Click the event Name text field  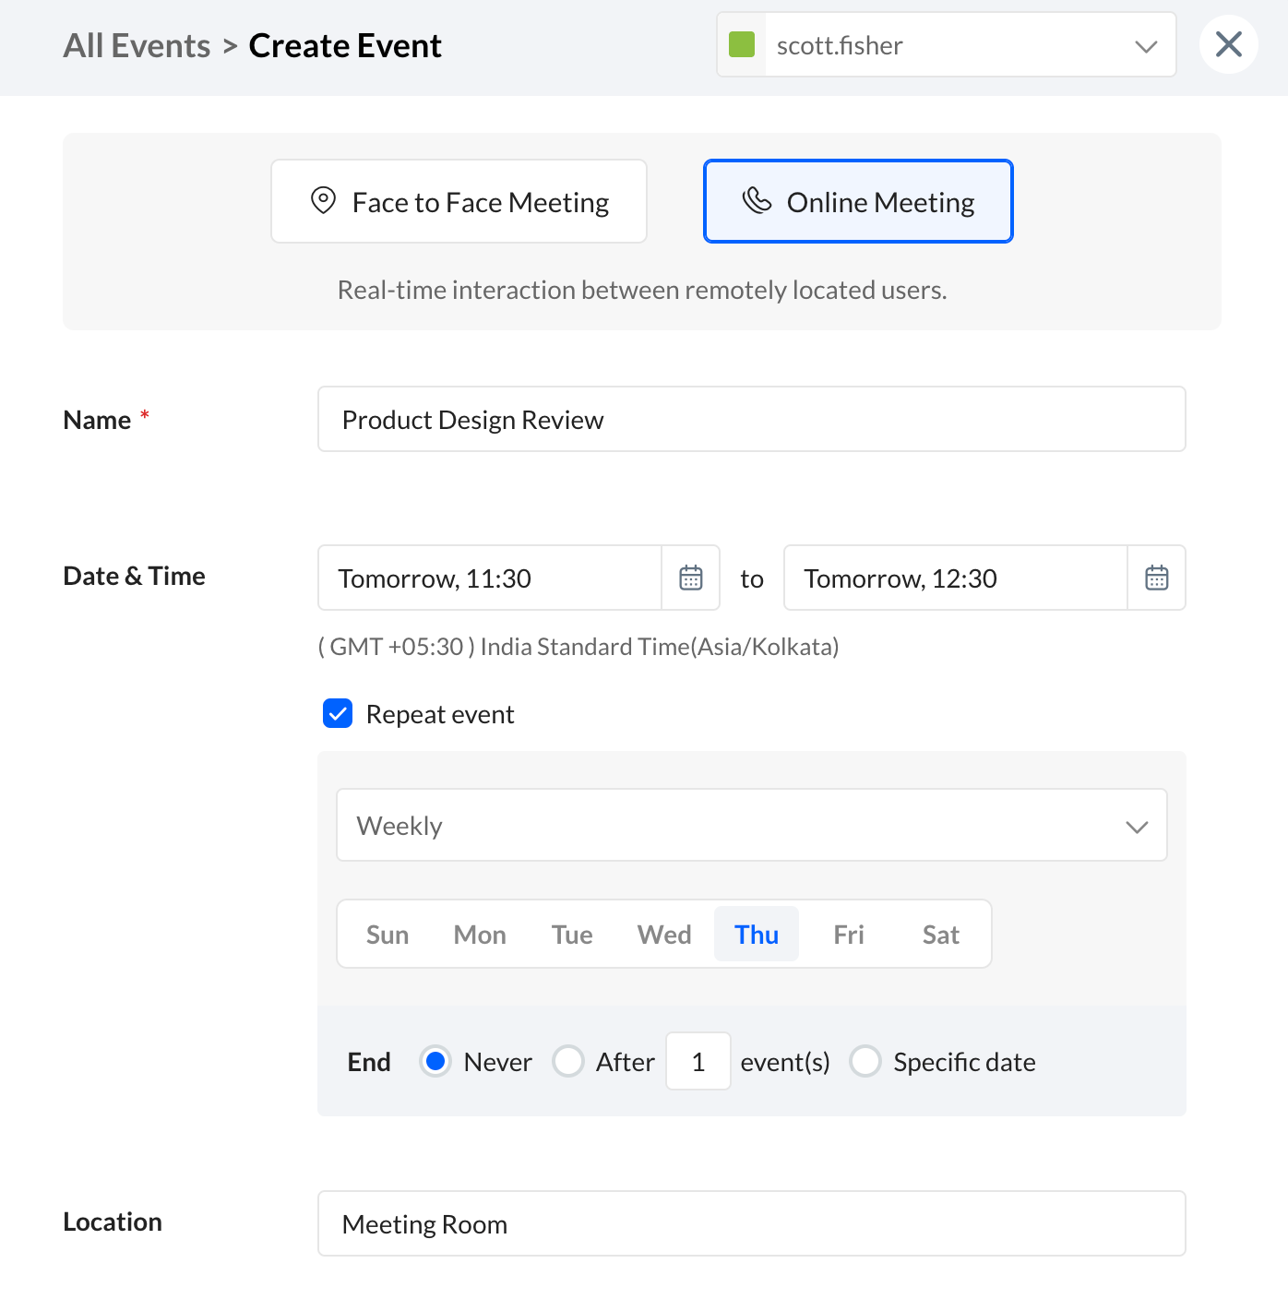pos(751,419)
